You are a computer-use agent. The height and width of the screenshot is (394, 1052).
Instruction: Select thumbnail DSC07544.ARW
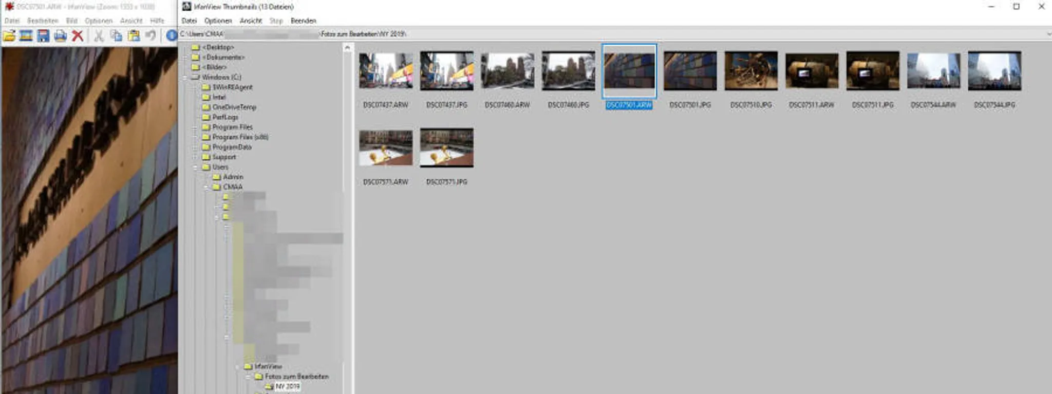coord(934,71)
